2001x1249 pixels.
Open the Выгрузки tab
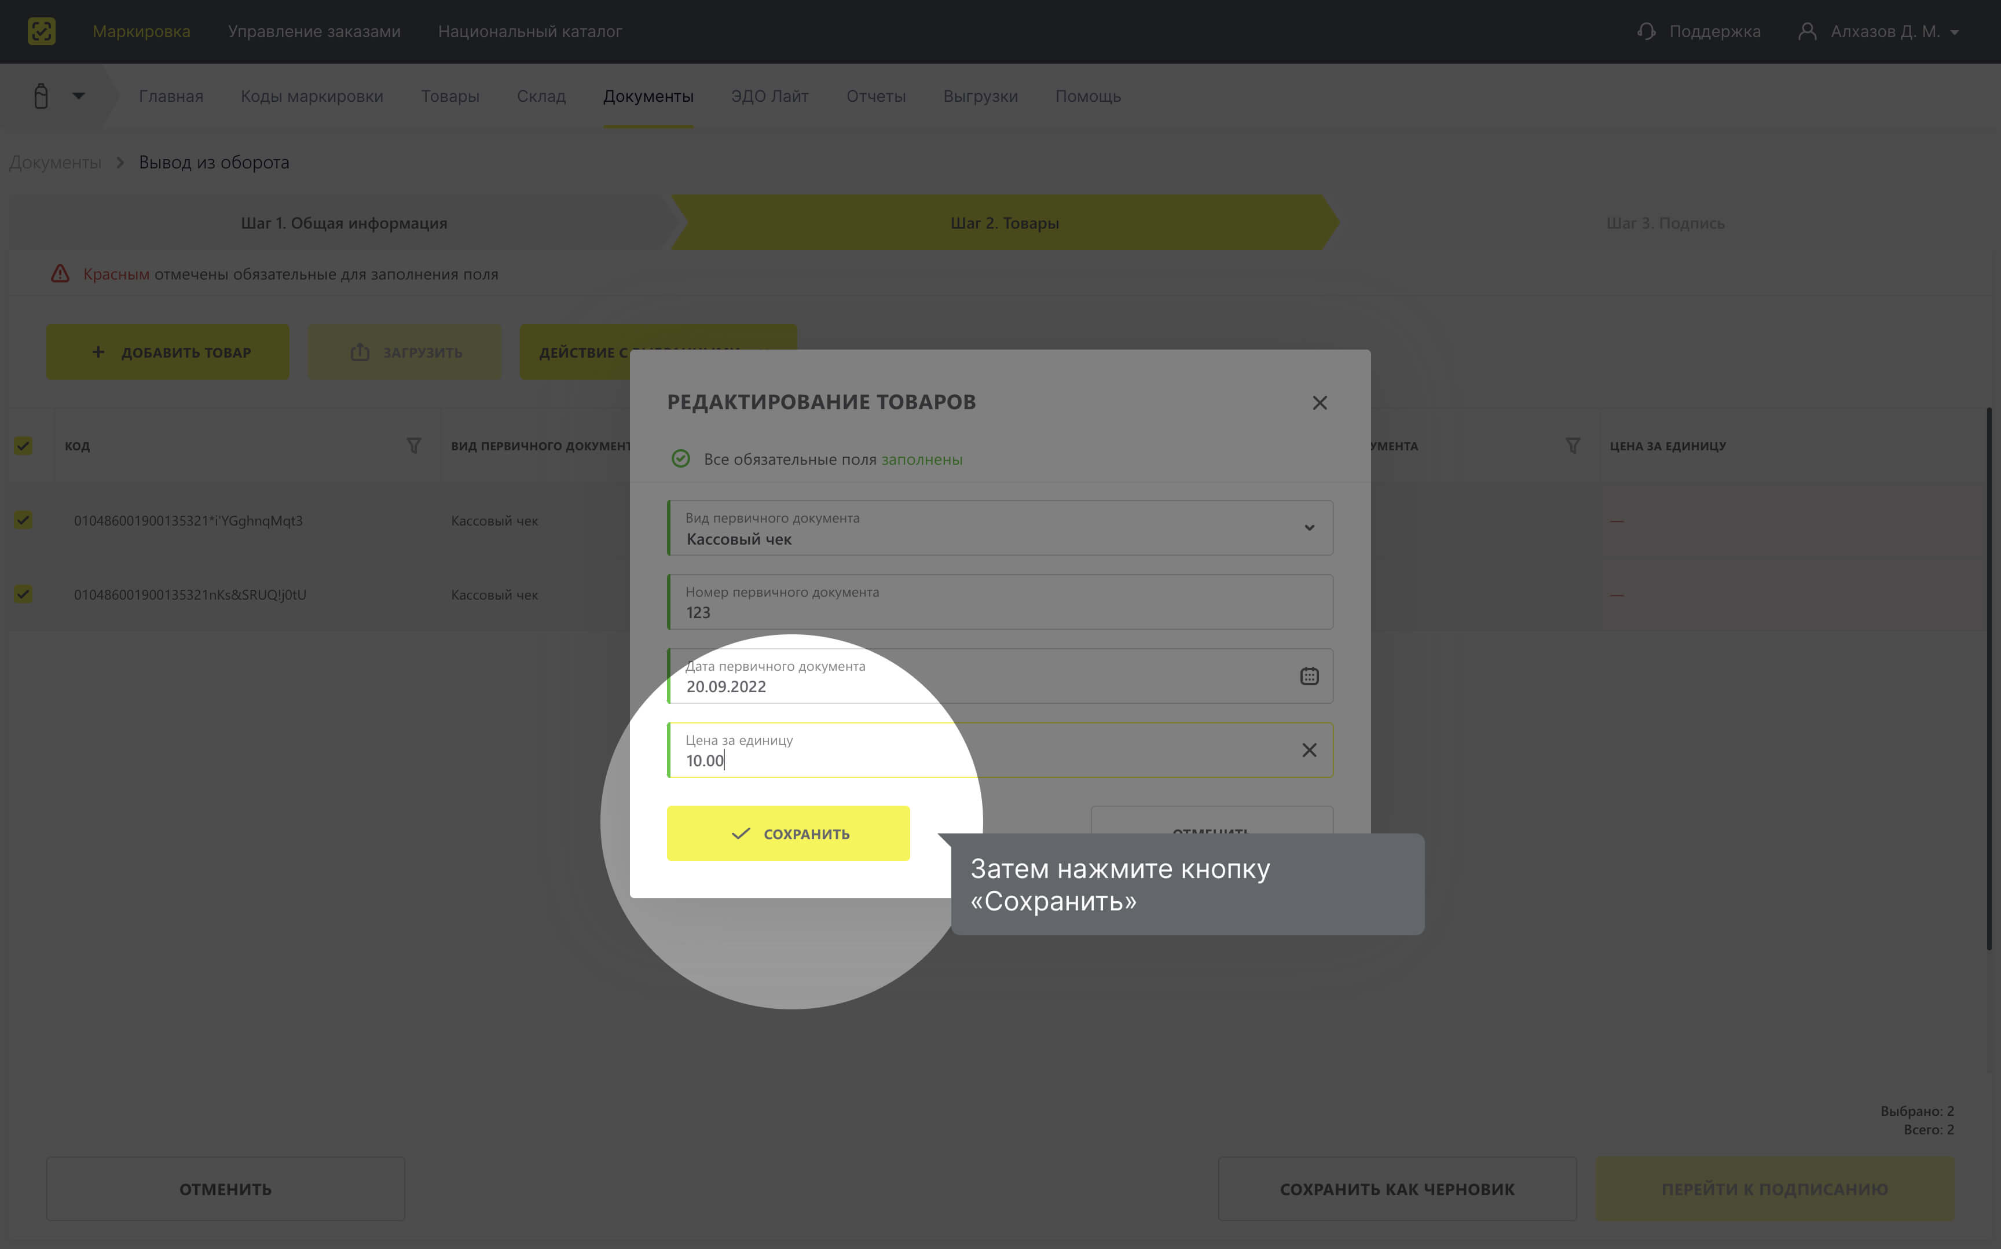point(980,96)
